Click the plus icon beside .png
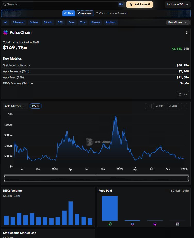 [184, 106]
